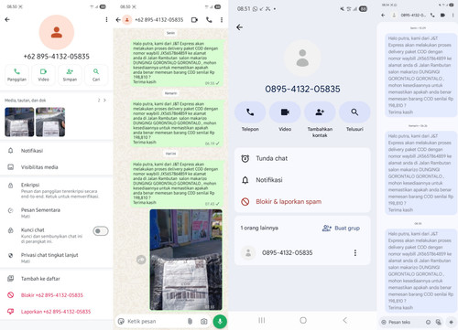Tap Video button in WhatsApp contact info

[43, 75]
